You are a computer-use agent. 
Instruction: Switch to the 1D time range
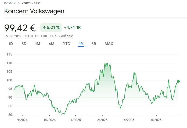(11, 44)
